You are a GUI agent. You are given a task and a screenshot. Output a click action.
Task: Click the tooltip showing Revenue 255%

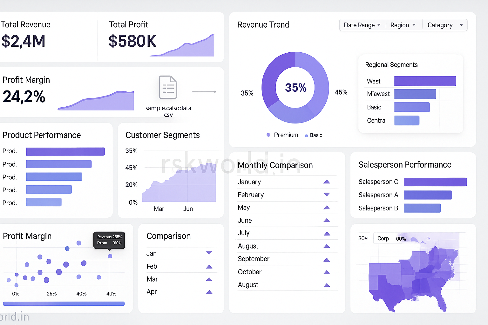109,240
